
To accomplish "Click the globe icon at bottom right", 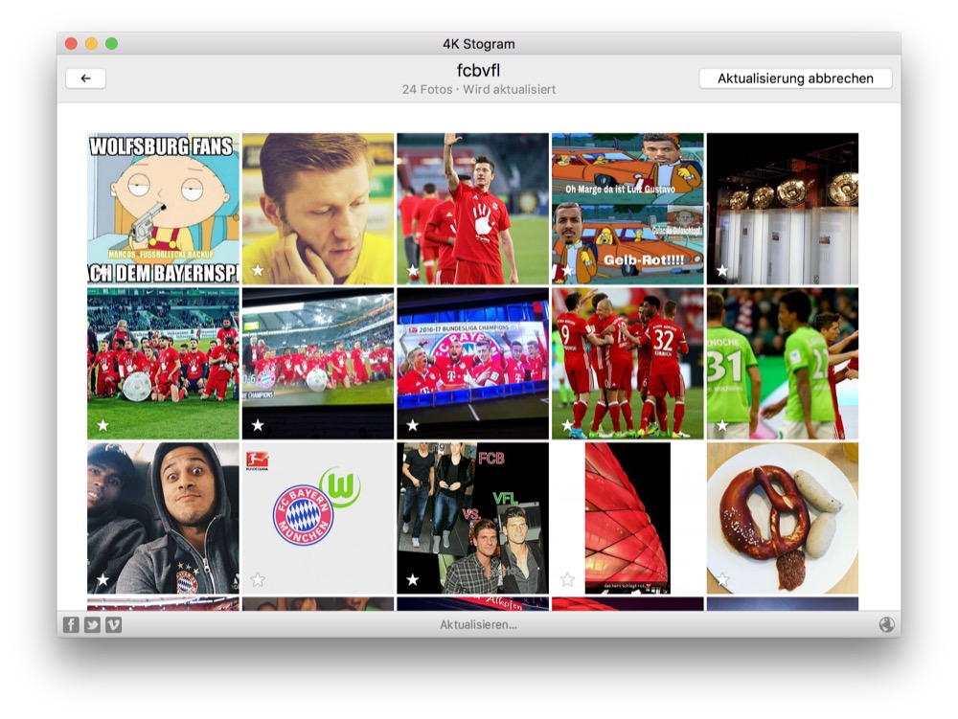I will coord(886,625).
